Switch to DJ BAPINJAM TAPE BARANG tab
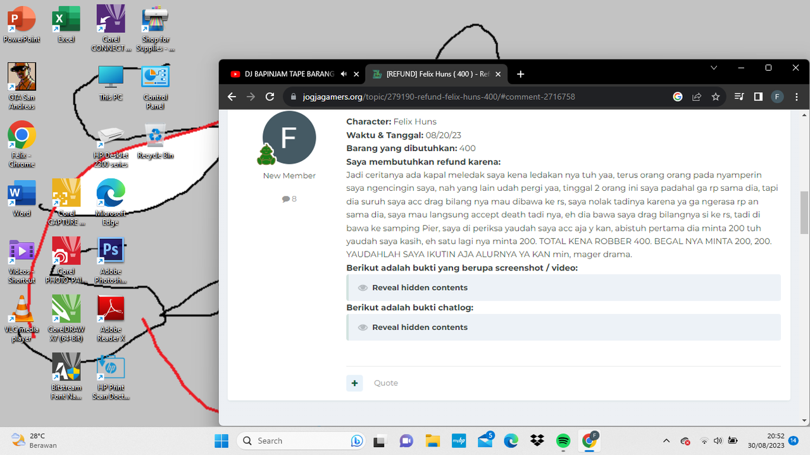The height and width of the screenshot is (455, 810). point(289,74)
